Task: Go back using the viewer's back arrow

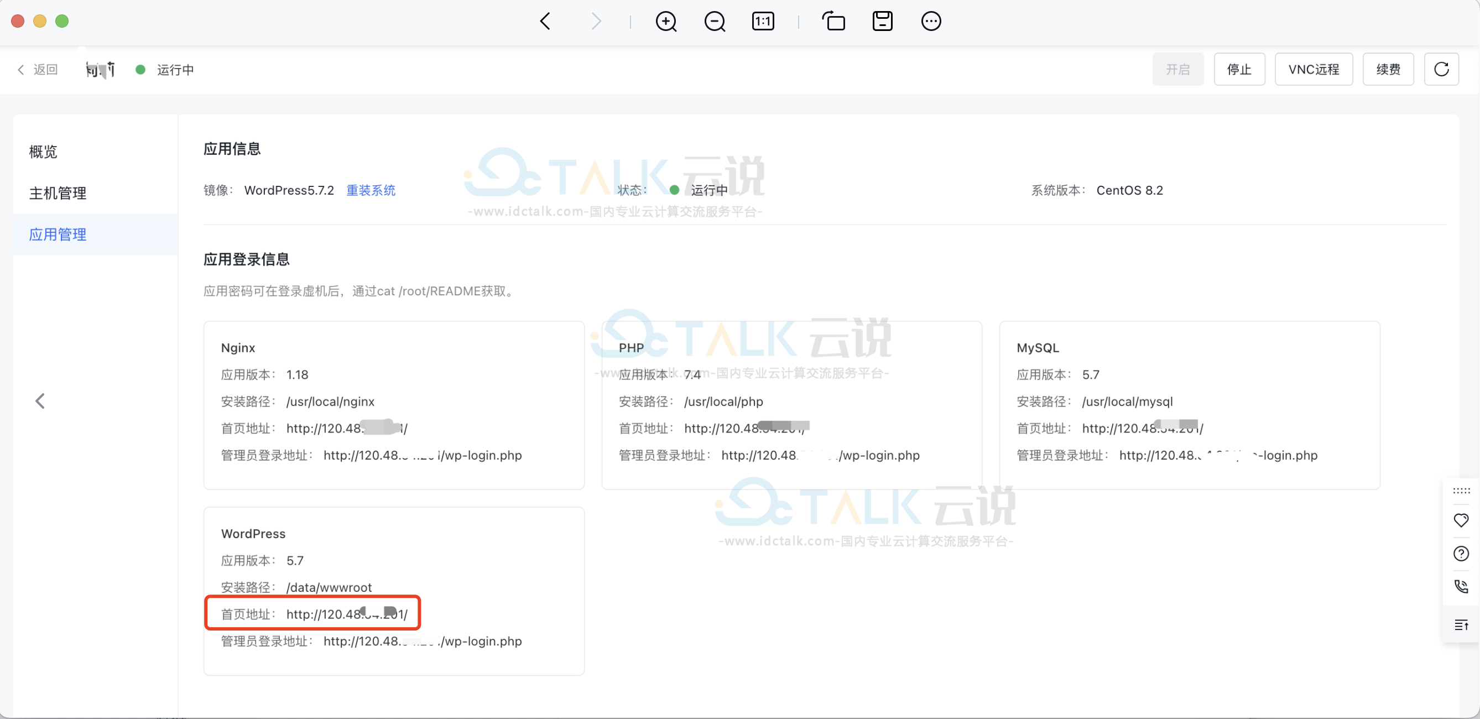Action: coord(545,21)
